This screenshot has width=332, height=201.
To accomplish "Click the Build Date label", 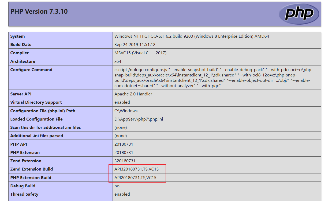I will point(21,45).
